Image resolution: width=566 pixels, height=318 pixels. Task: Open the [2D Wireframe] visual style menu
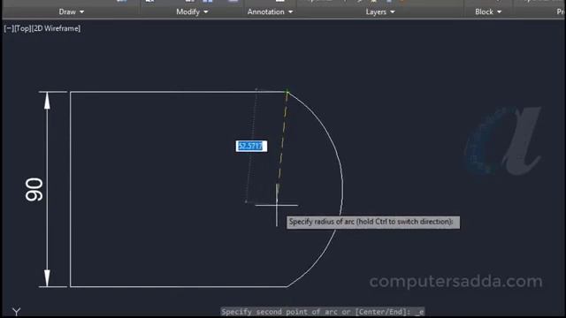(57, 28)
